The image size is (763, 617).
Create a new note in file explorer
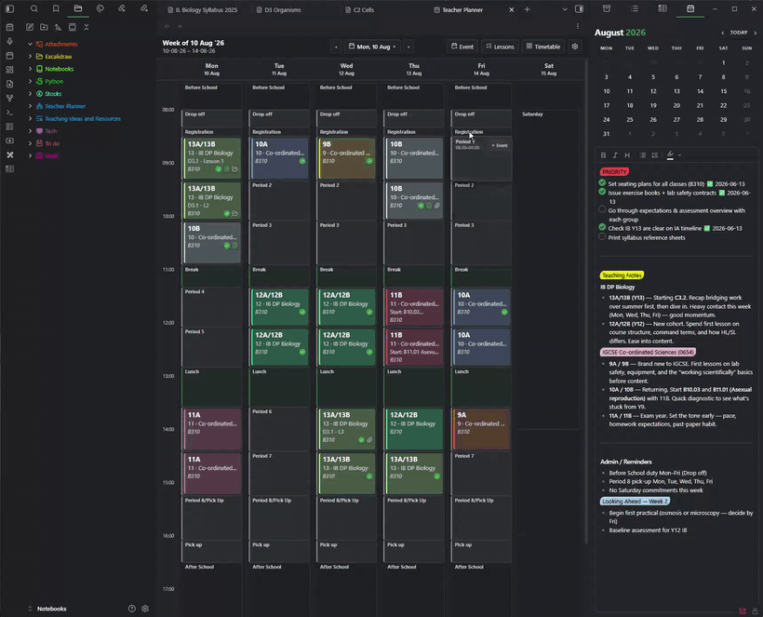click(30, 27)
